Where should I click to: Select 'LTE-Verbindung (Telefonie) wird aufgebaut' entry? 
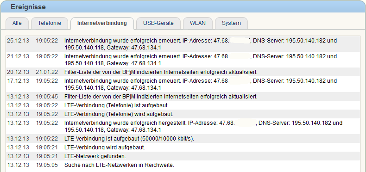[183, 114]
